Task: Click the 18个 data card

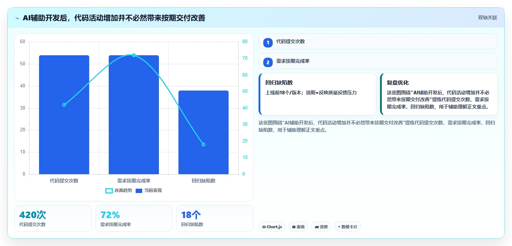Action: [215, 218]
